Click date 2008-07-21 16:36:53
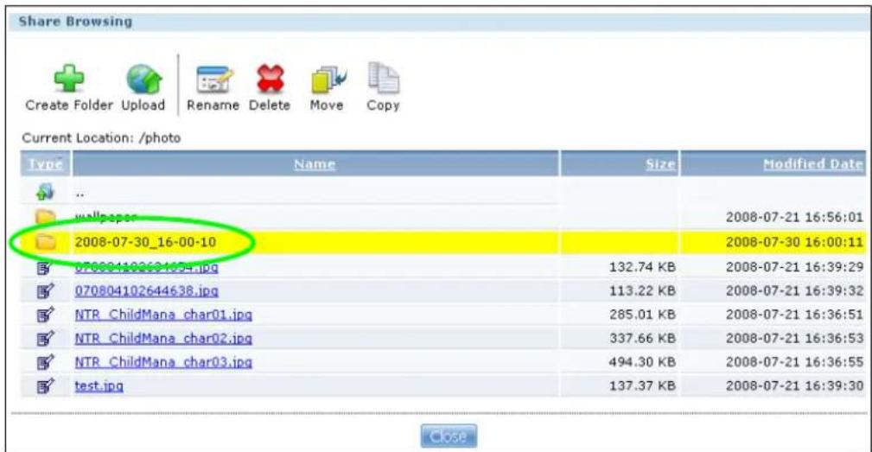The width and height of the screenshot is (872, 452). pyautogui.click(x=795, y=338)
